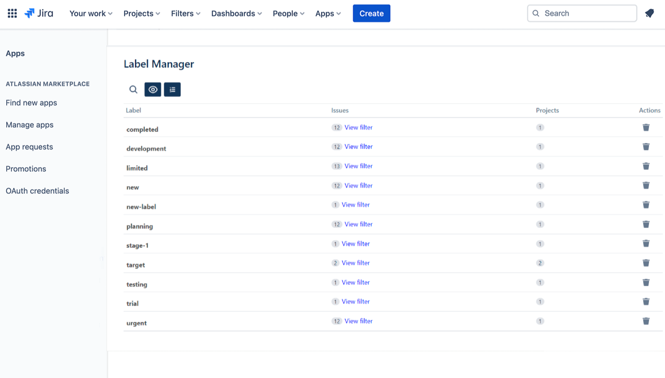The image size is (665, 378).
Task: Delete the new-label label using trash icon
Action: [x=646, y=205]
